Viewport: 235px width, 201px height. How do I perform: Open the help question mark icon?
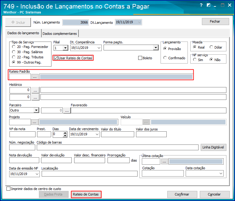coord(201,5)
